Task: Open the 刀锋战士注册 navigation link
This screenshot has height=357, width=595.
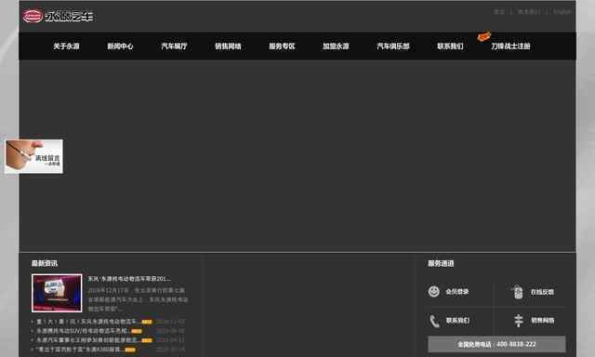Action: click(510, 46)
